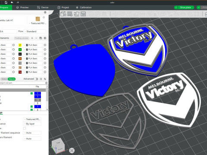Open printer settings gear icon at panel top
Screen dimensions: 207x155
coord(45,12)
